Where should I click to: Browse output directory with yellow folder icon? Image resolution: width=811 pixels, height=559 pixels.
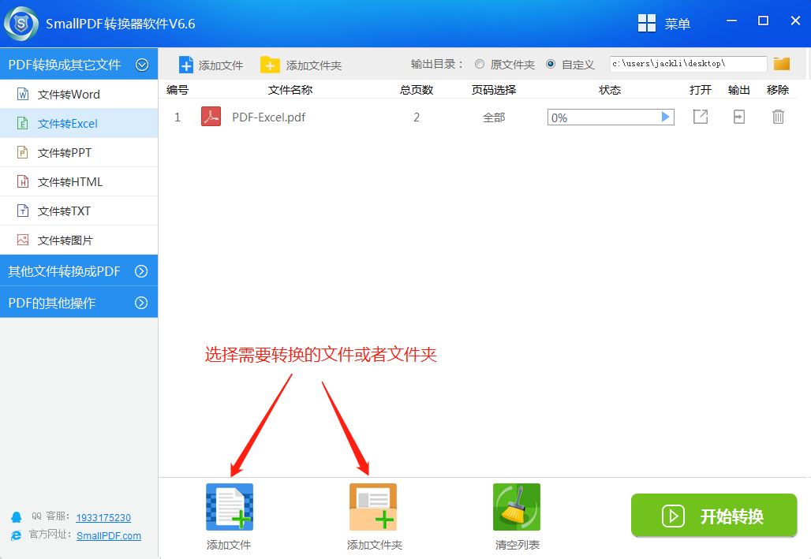[x=782, y=64]
